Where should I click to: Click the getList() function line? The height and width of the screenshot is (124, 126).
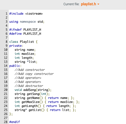click(x=45, y=110)
